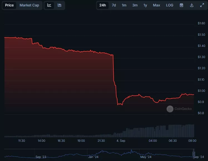The height and width of the screenshot is (161, 208).
Task: Switch to candlestick chart icon
Action: tap(60, 5)
